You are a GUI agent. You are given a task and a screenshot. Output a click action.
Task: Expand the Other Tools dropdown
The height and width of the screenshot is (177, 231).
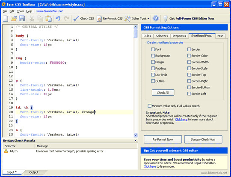pyautogui.click(x=137, y=19)
